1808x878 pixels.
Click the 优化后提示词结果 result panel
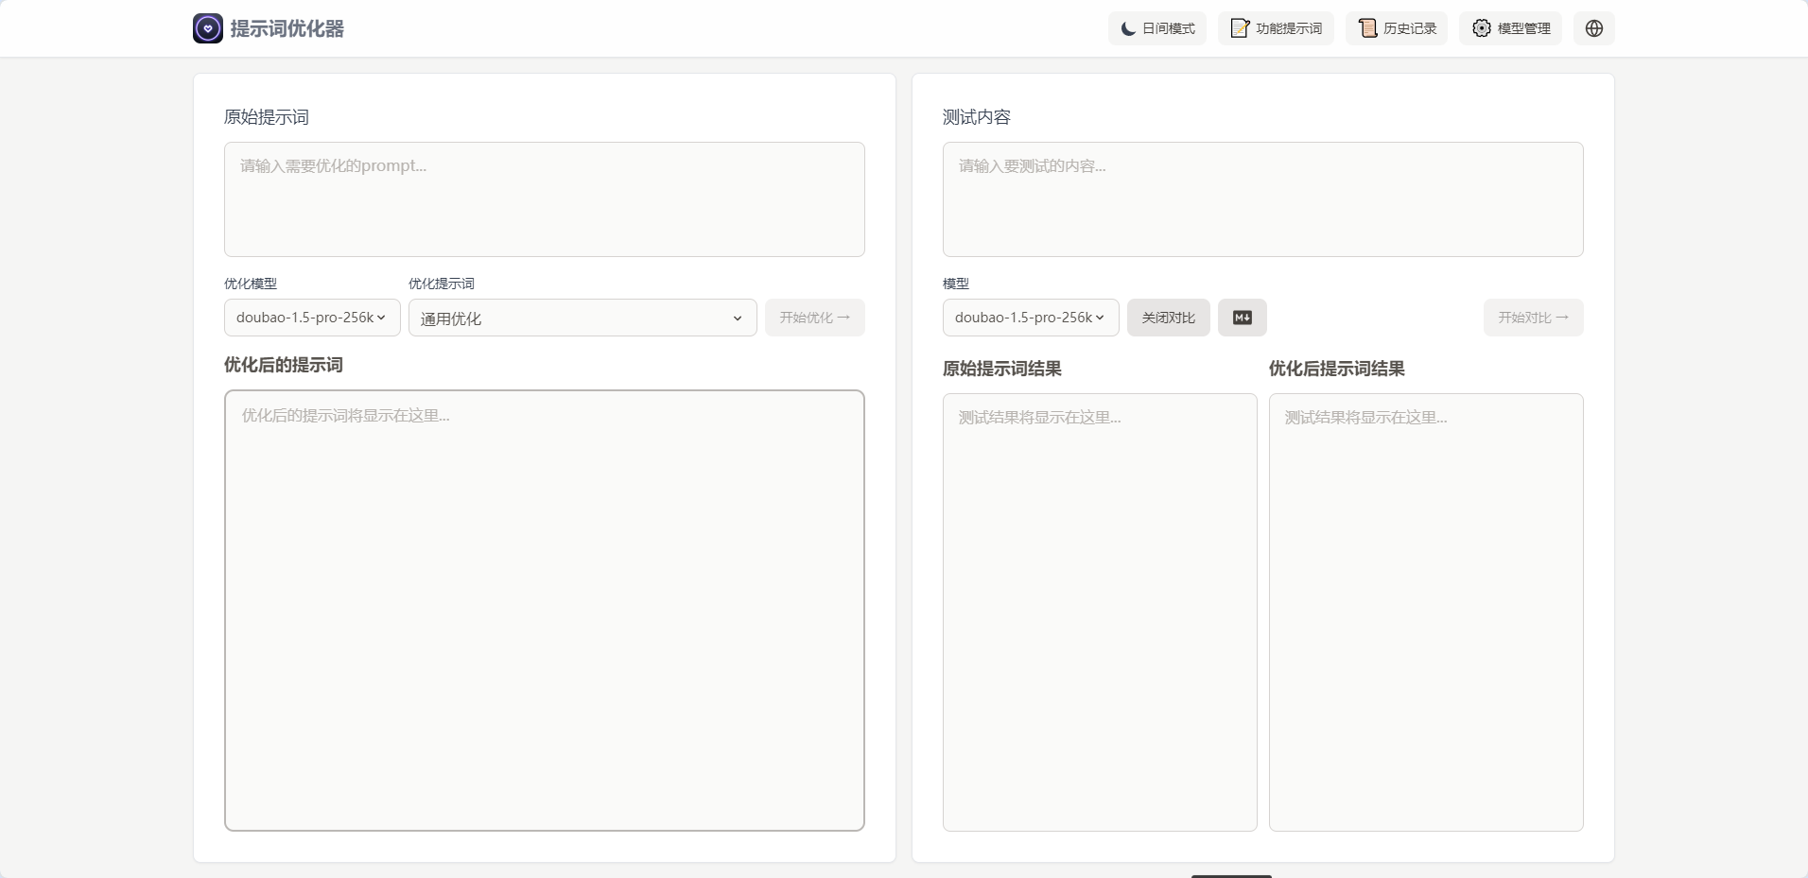click(x=1426, y=612)
